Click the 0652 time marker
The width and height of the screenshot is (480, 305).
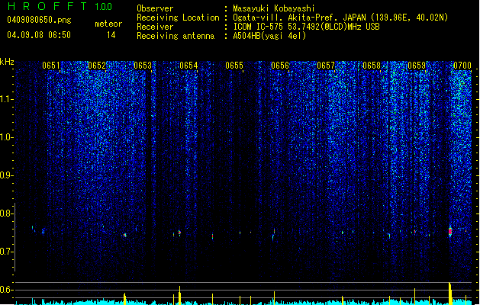click(97, 66)
